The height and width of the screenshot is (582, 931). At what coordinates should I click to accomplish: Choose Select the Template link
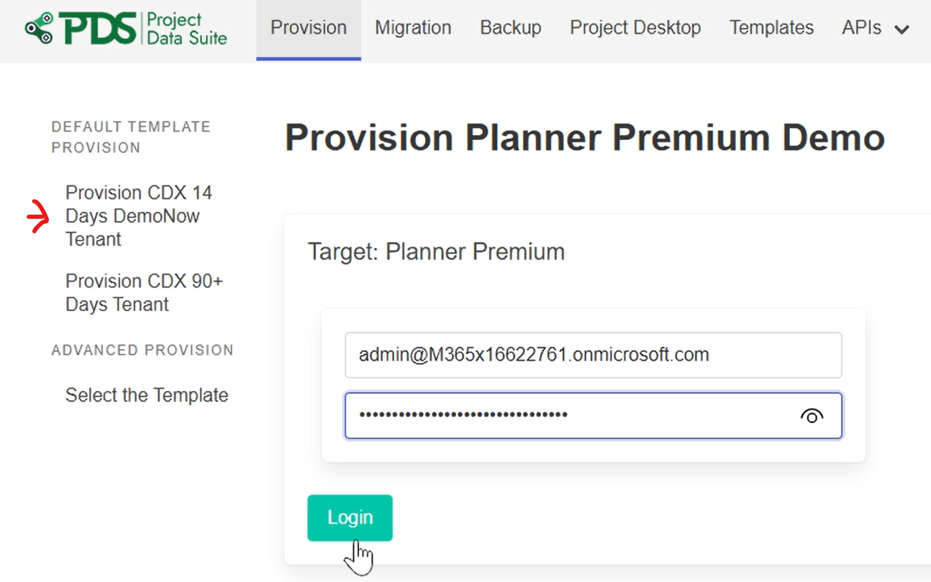(147, 395)
